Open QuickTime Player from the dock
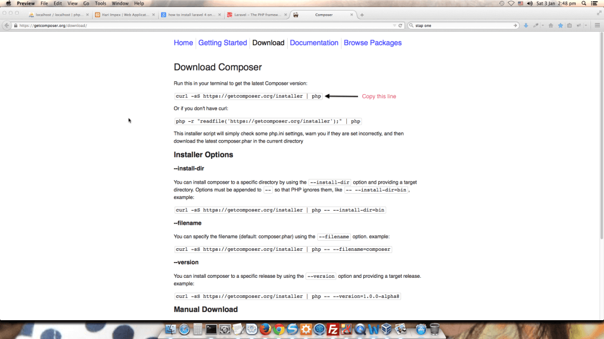604x339 pixels. [360, 329]
